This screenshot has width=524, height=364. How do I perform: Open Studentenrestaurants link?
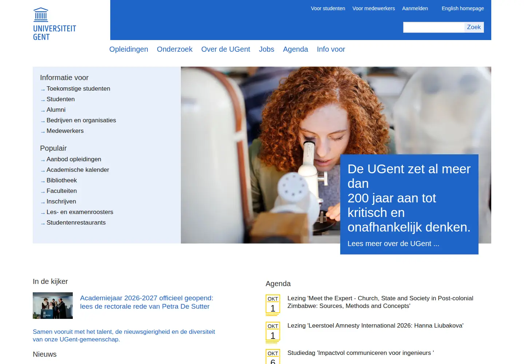click(76, 222)
